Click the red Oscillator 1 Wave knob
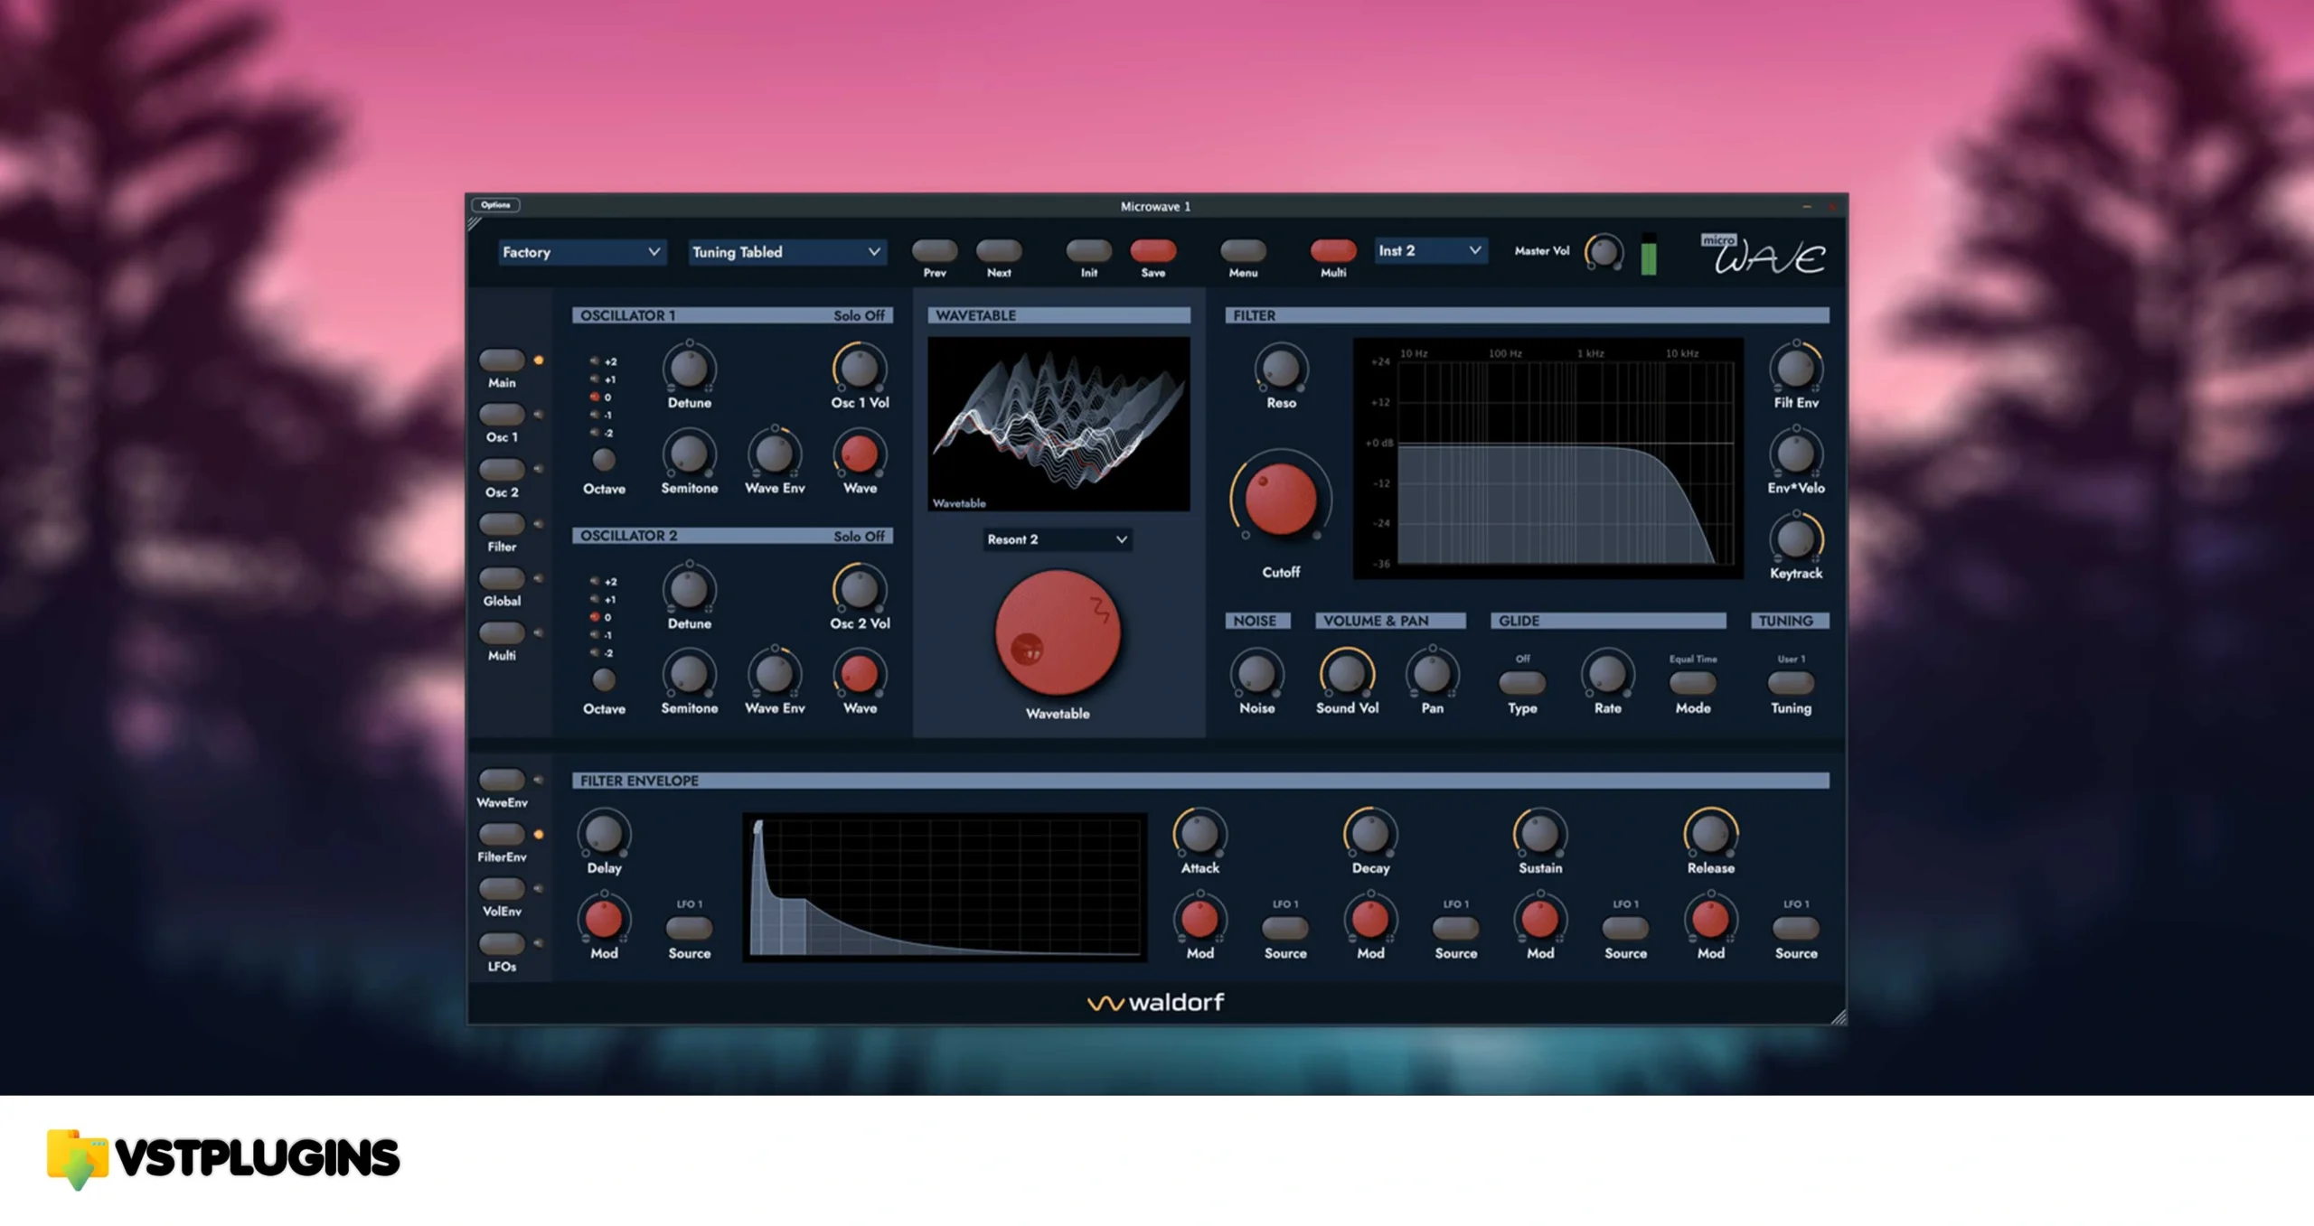This screenshot has width=2314, height=1226. coord(859,454)
